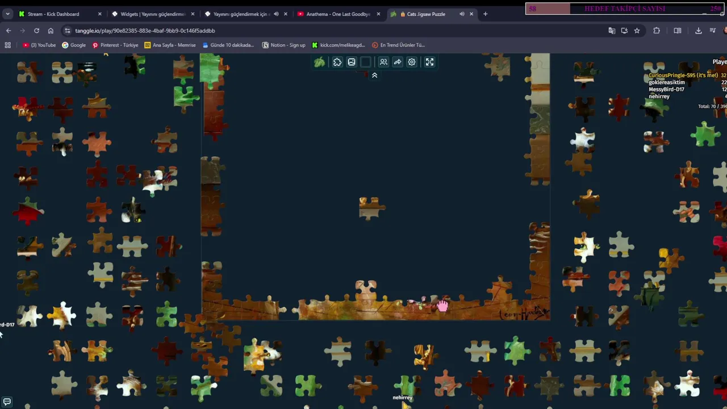The width and height of the screenshot is (727, 409).
Task: Click the translate page icon
Action: [x=612, y=31]
